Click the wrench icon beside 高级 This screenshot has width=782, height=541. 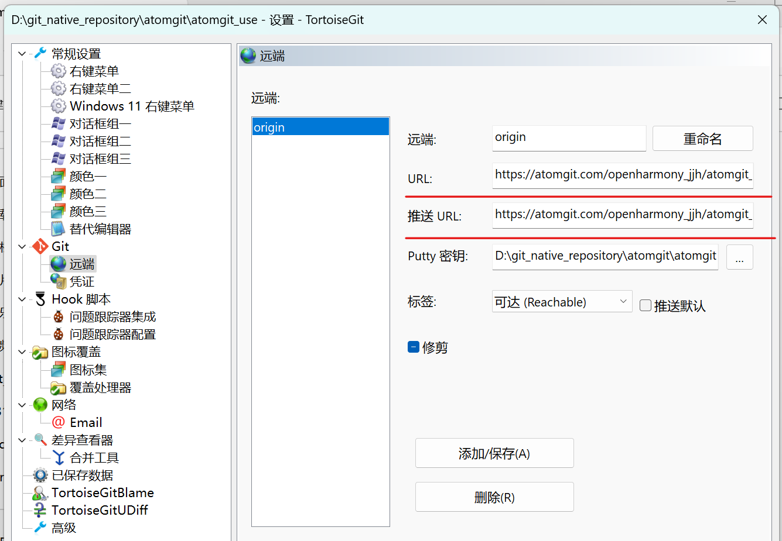pyautogui.click(x=40, y=528)
